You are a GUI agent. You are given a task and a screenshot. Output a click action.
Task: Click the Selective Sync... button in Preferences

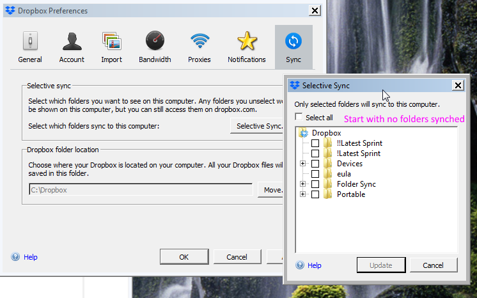tap(257, 126)
